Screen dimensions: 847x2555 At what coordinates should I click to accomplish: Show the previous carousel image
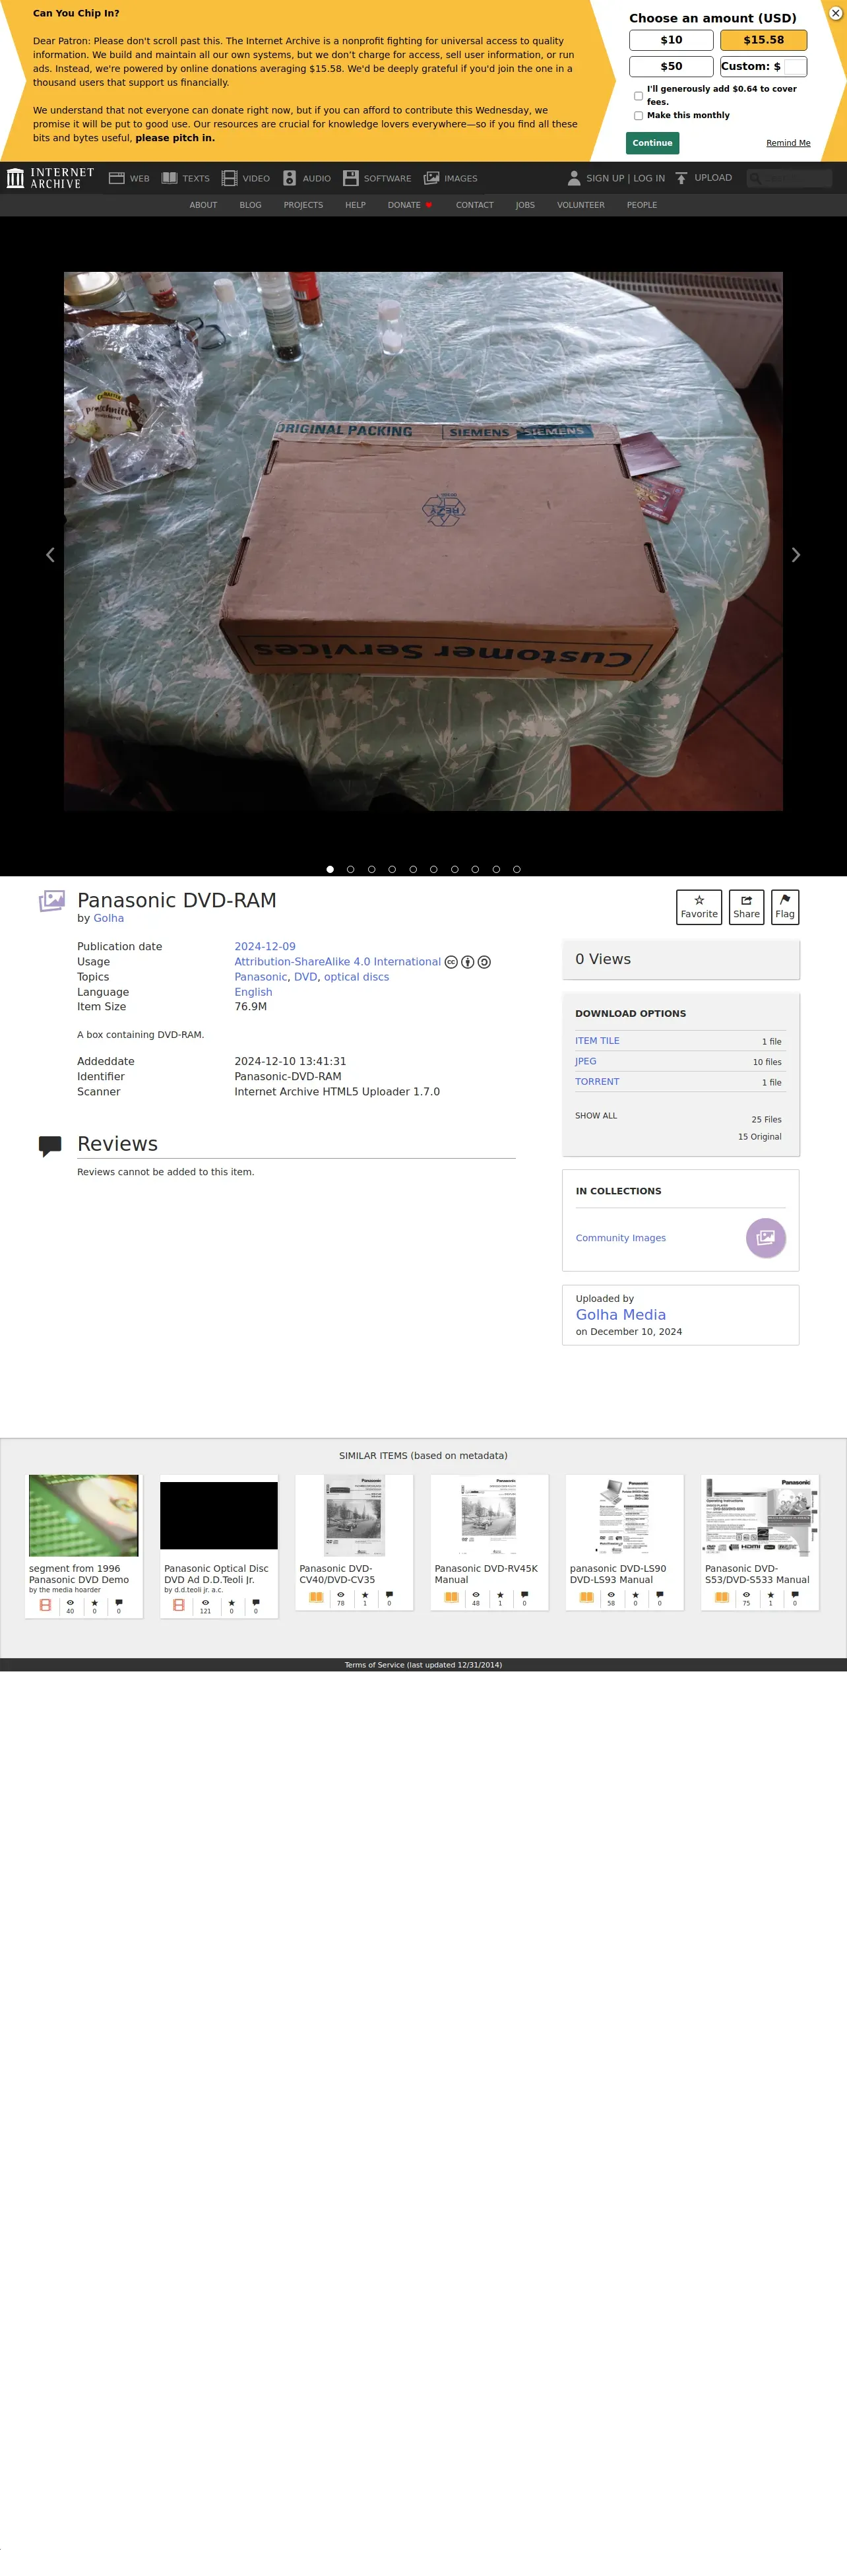51,554
